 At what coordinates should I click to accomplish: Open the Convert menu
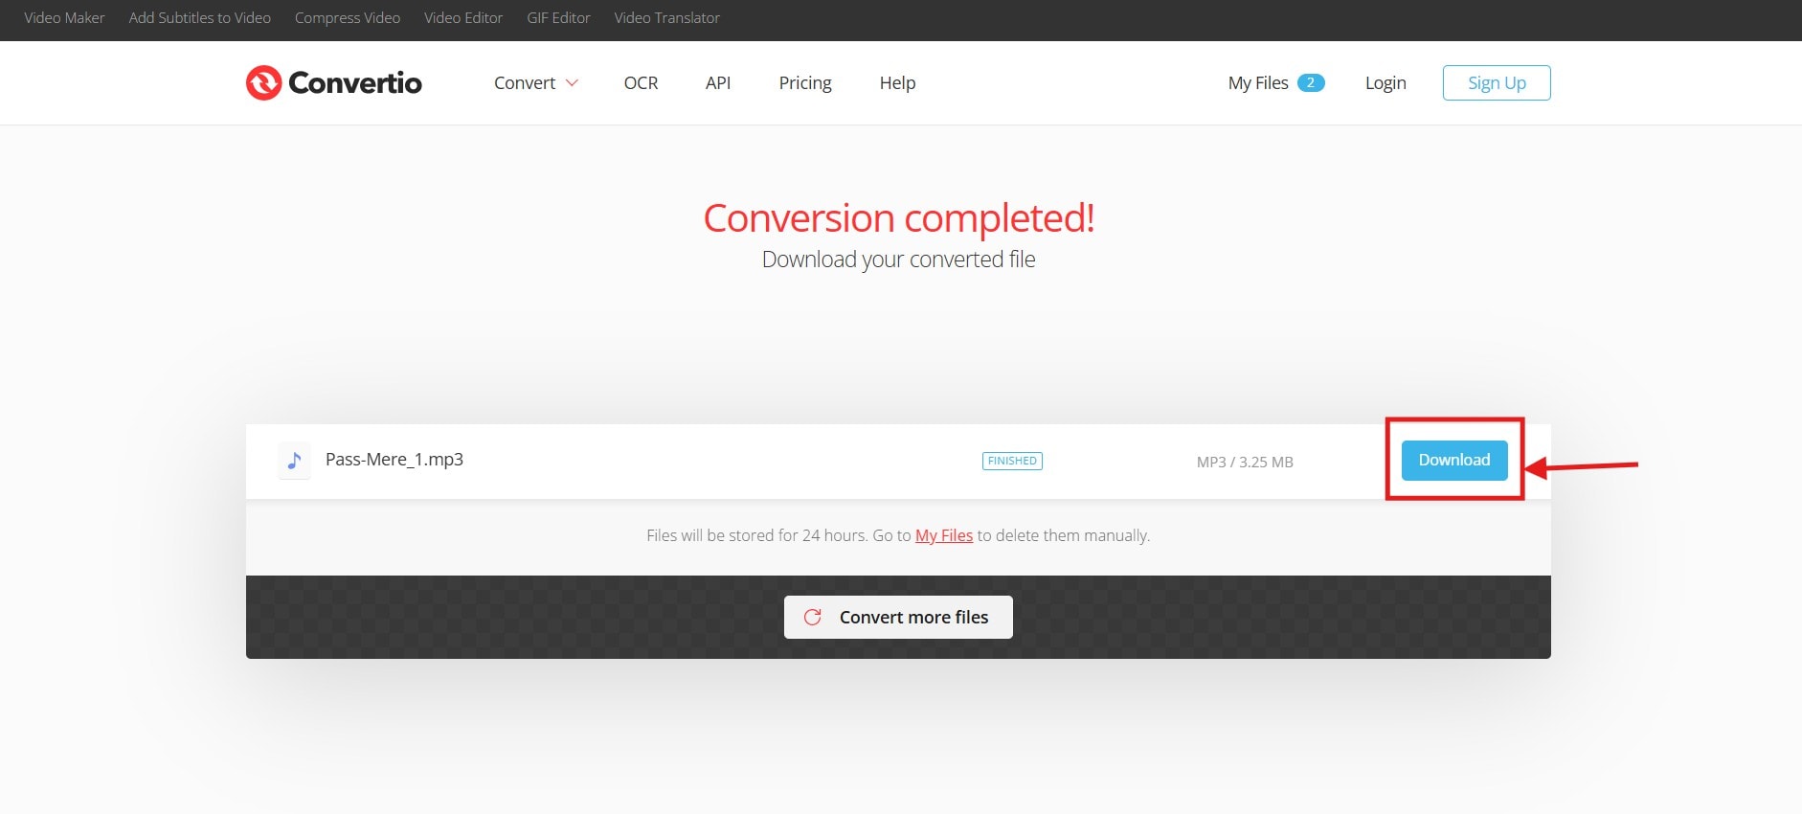pos(525,83)
